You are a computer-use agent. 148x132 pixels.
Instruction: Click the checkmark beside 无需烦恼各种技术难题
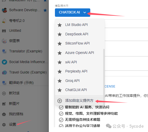click(x=61, y=120)
